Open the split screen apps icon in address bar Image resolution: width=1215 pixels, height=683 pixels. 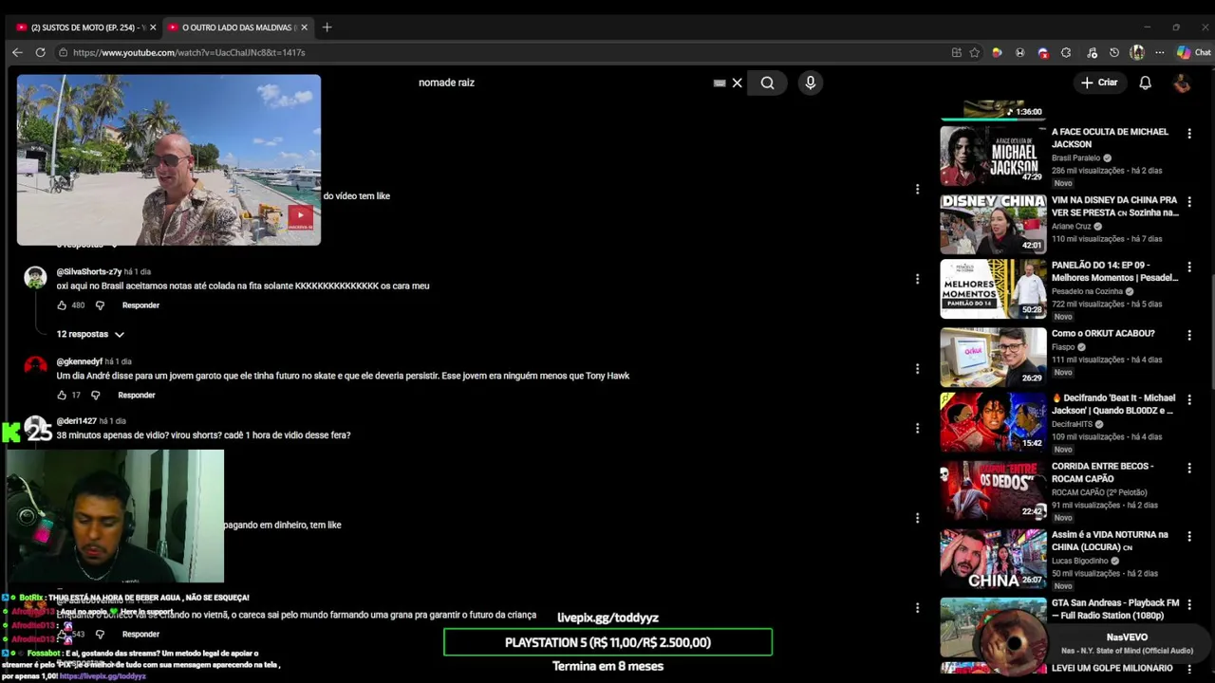click(x=956, y=52)
